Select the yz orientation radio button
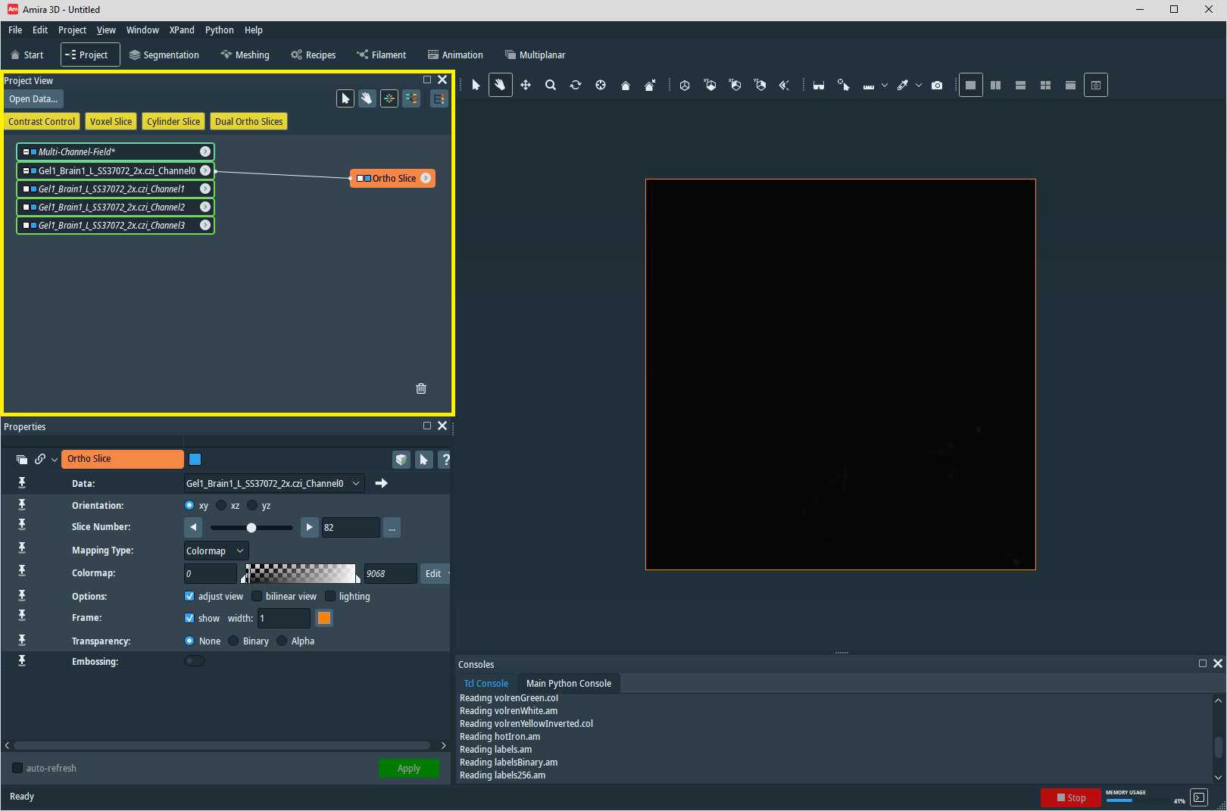The image size is (1227, 811). pos(252,505)
